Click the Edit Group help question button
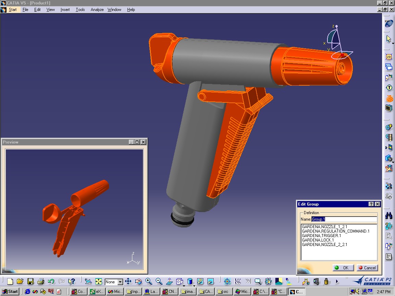 (371, 204)
